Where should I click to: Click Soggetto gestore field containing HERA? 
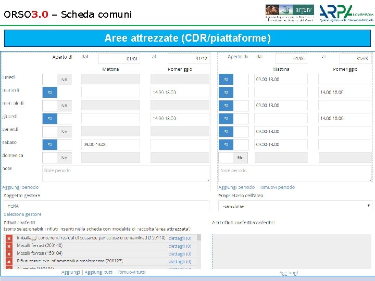click(106, 206)
